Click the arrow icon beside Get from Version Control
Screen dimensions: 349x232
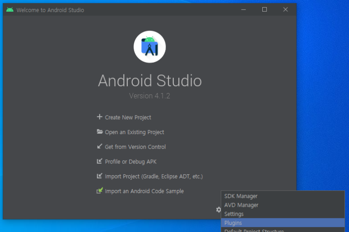[x=99, y=146]
